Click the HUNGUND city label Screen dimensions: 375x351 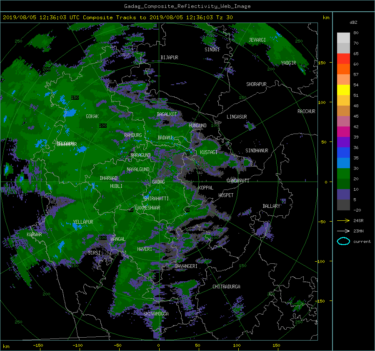click(197, 126)
